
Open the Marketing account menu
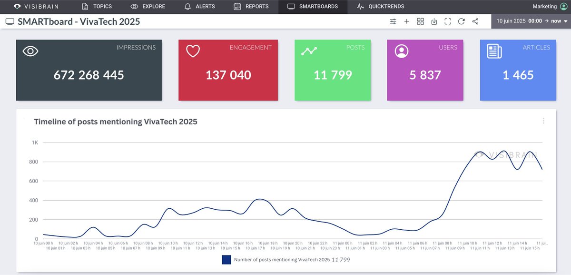pyautogui.click(x=550, y=7)
